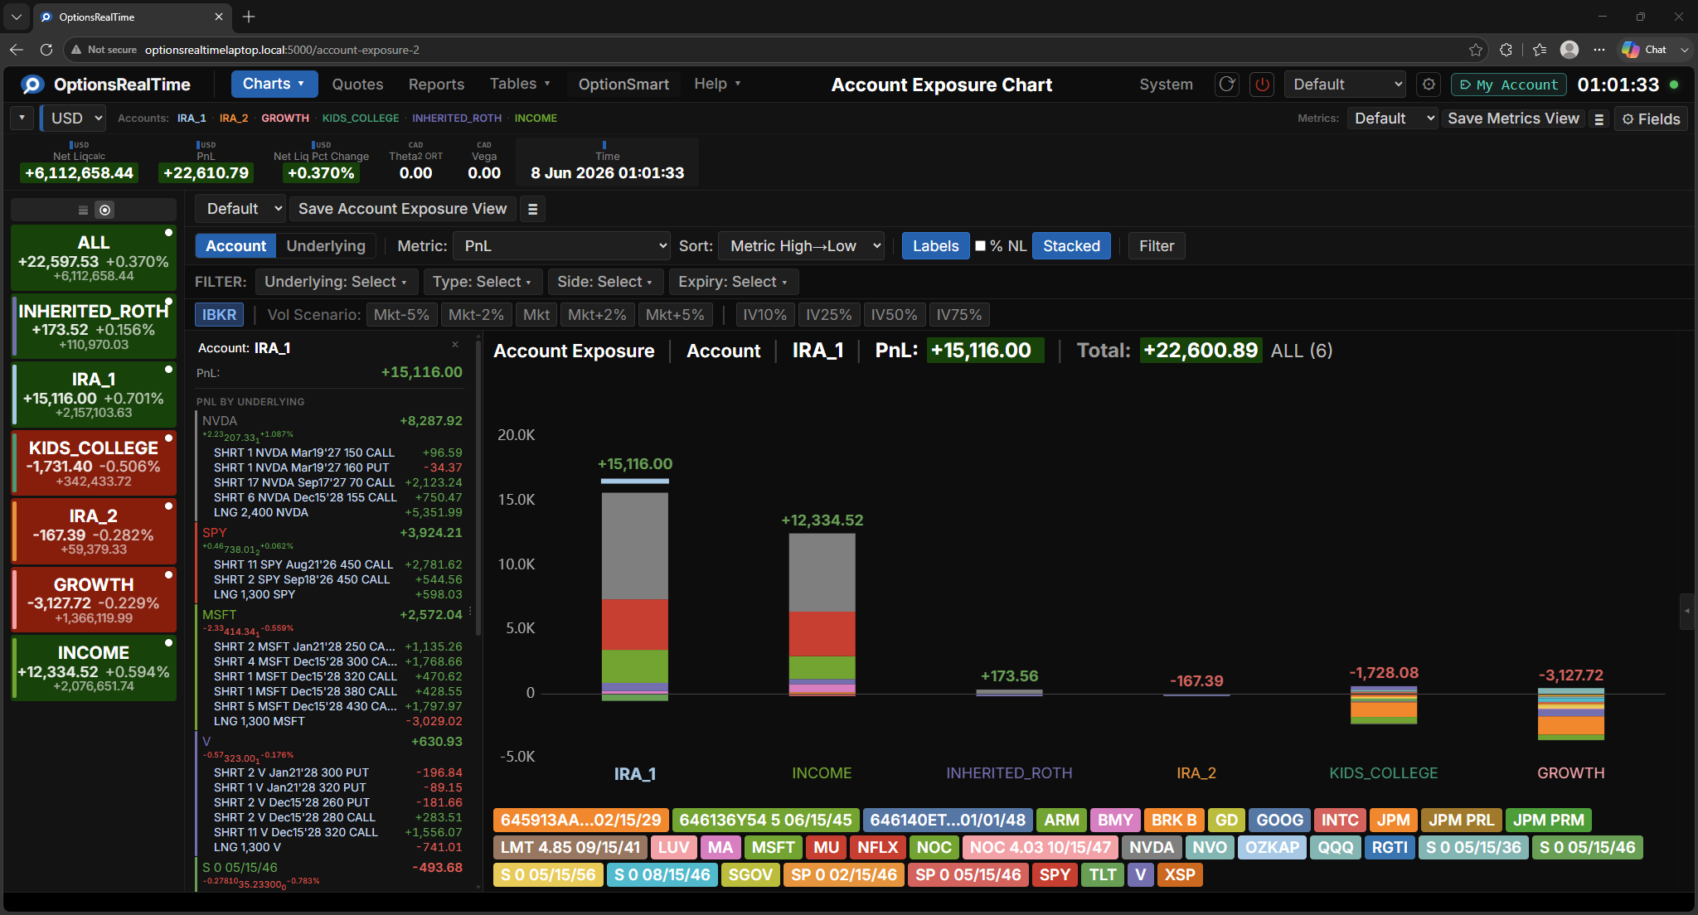Select the IV75% scenario
Screen dimensions: 1698x915
[x=958, y=315]
